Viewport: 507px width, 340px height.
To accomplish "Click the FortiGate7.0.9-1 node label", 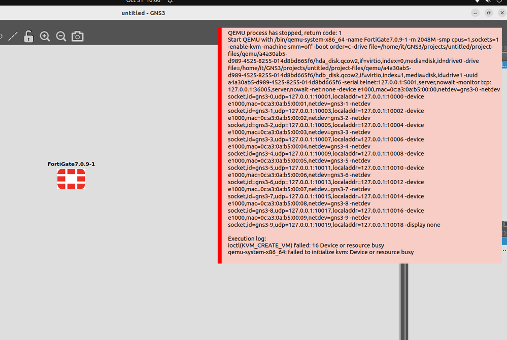I will click(x=71, y=164).
